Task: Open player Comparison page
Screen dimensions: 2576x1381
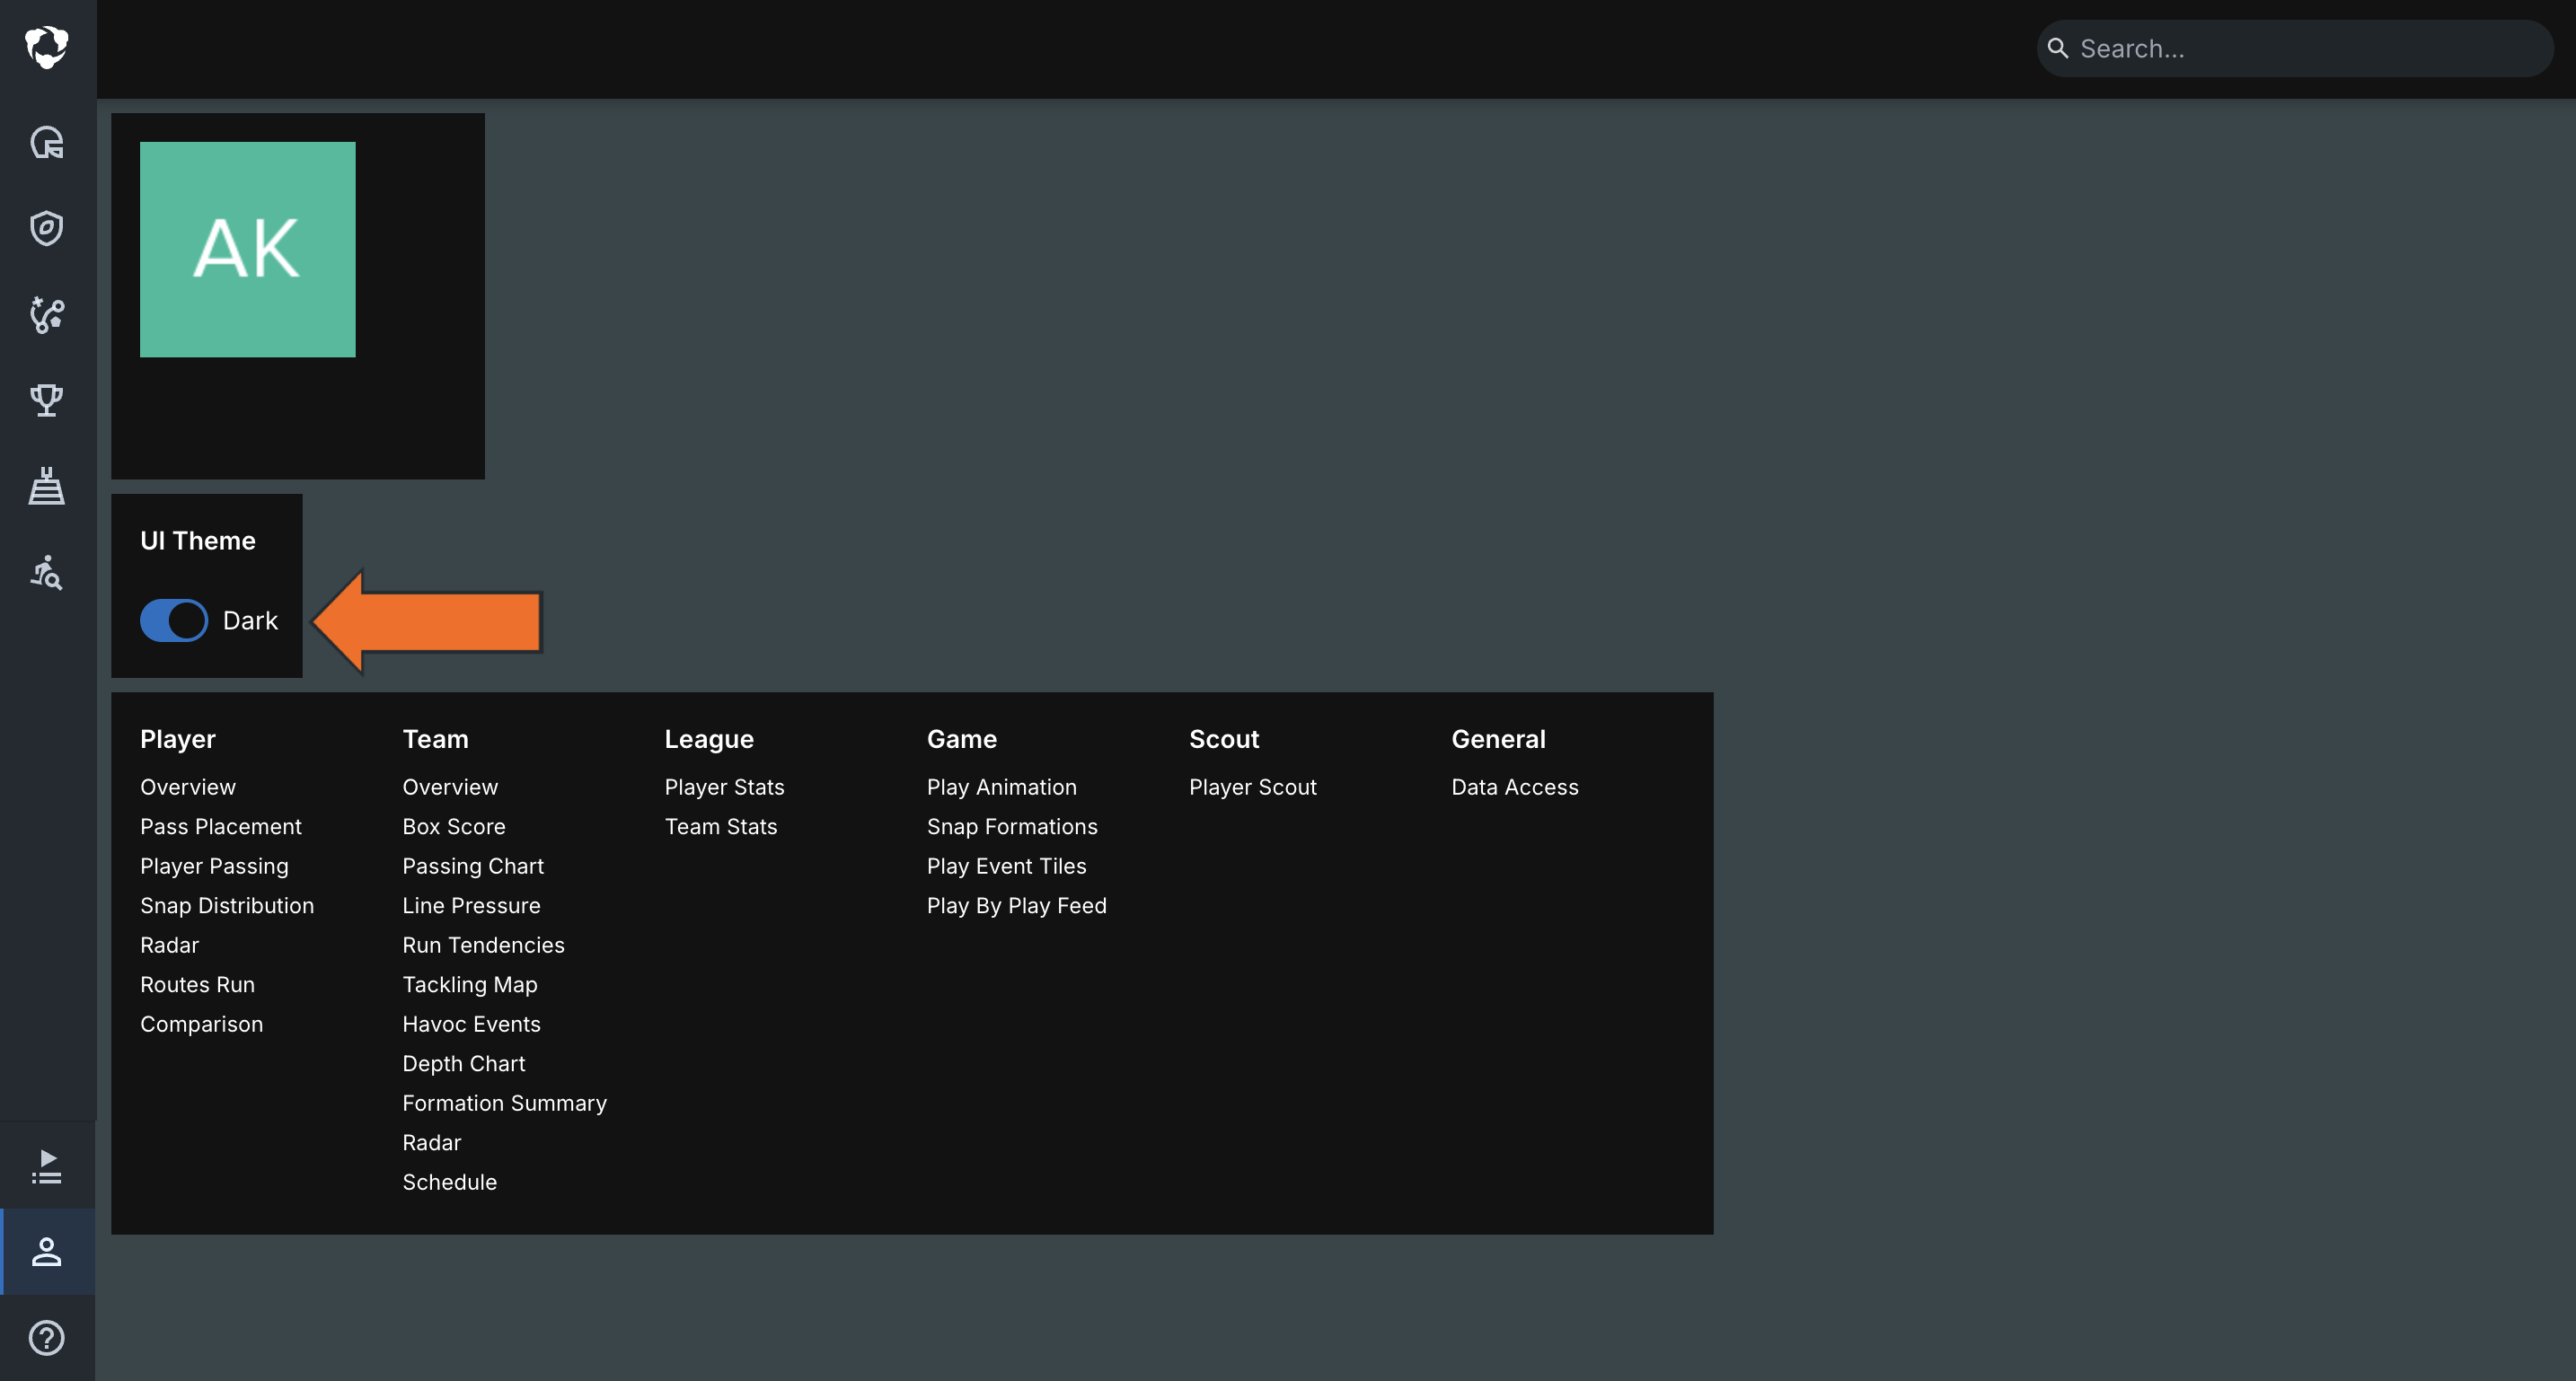Action: 202,1024
